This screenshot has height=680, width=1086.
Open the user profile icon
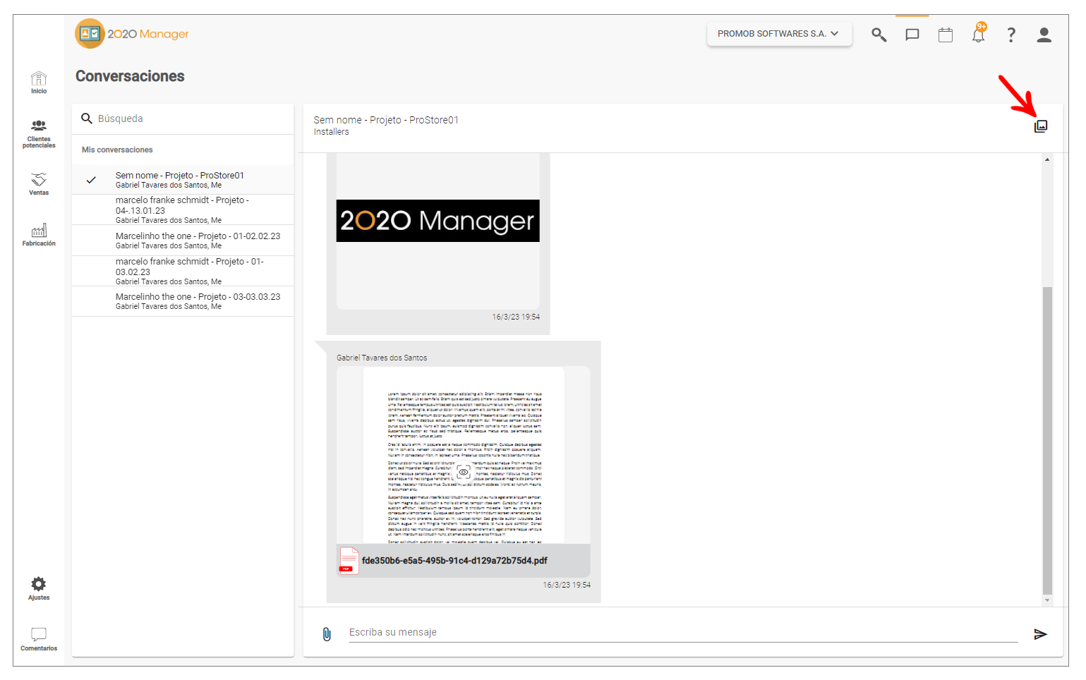[x=1044, y=35]
